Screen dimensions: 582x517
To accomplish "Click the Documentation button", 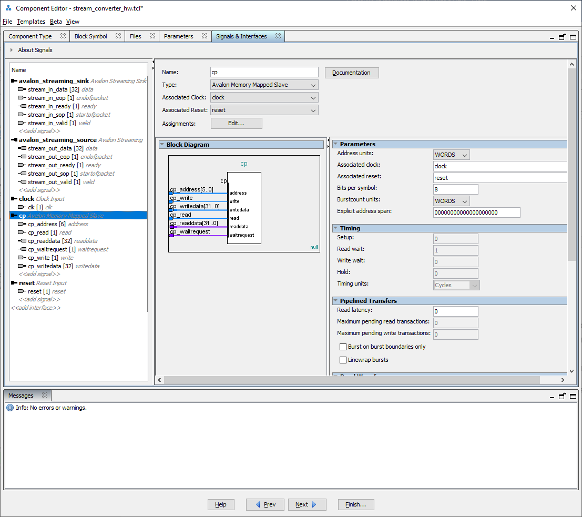I will pyautogui.click(x=351, y=73).
